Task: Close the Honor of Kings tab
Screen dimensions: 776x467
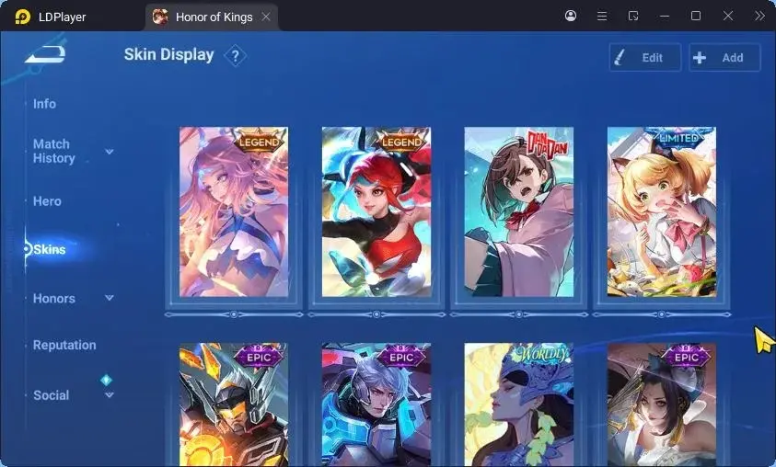Action: tap(266, 17)
